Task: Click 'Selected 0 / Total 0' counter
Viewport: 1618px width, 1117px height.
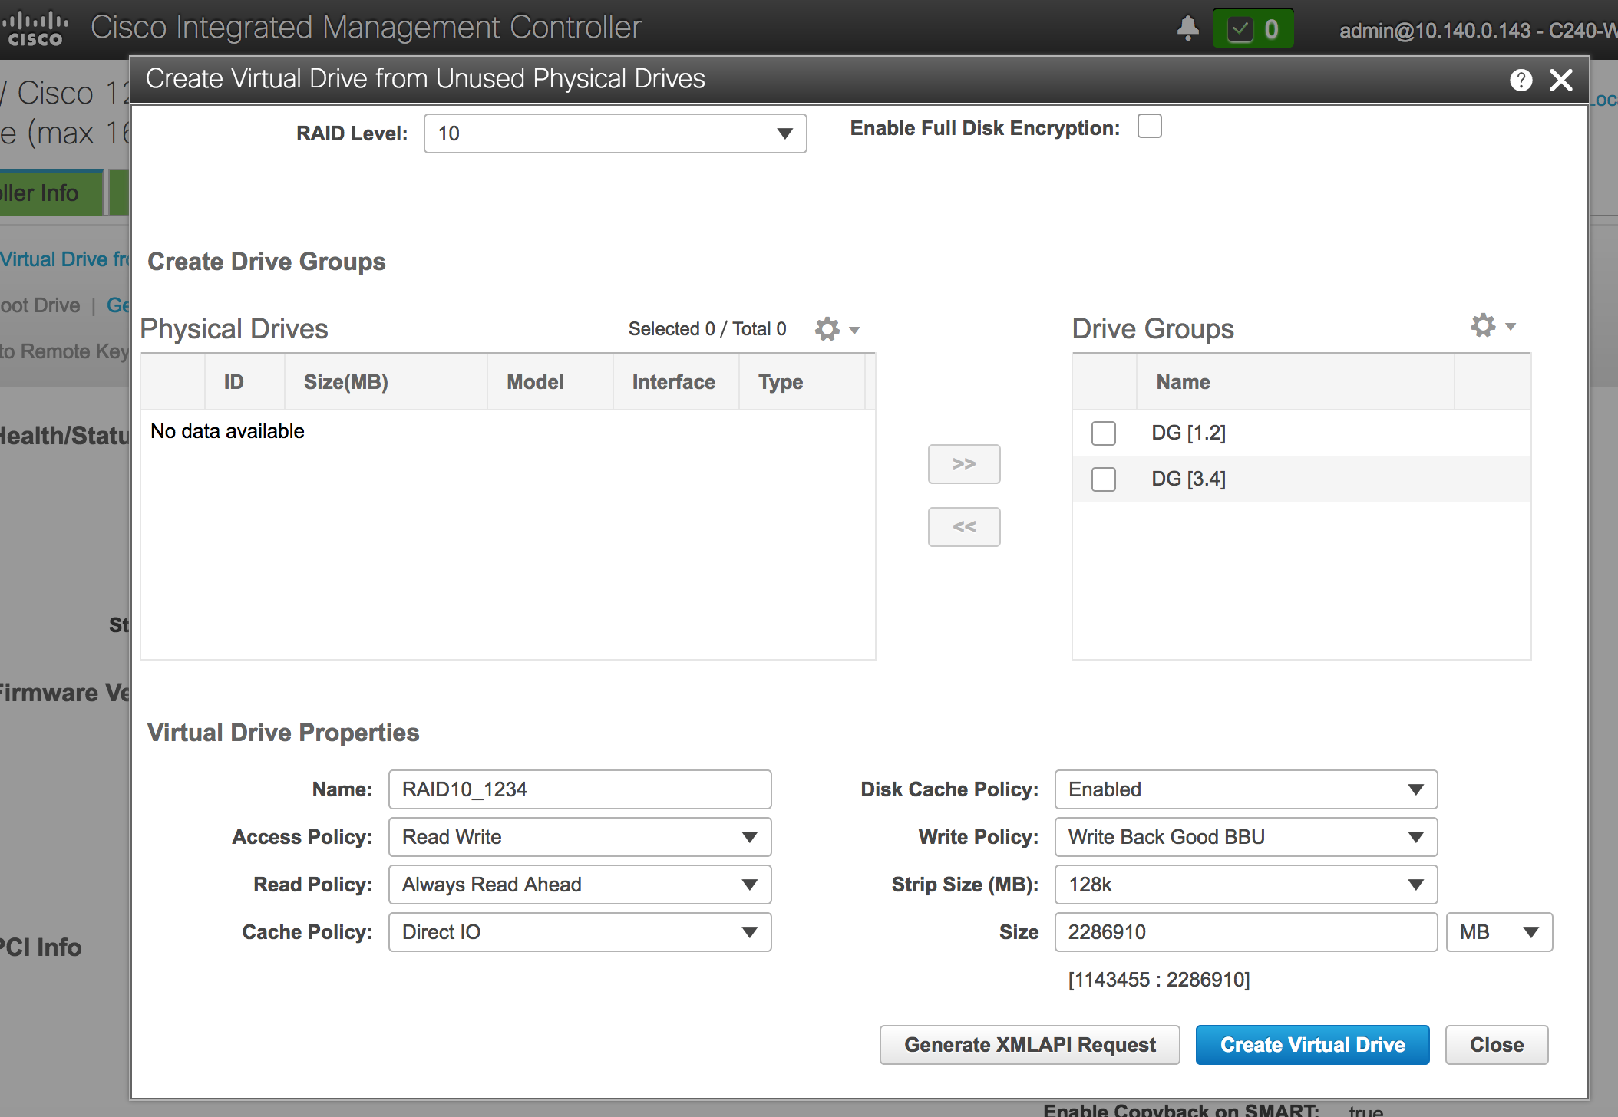Action: tap(707, 329)
